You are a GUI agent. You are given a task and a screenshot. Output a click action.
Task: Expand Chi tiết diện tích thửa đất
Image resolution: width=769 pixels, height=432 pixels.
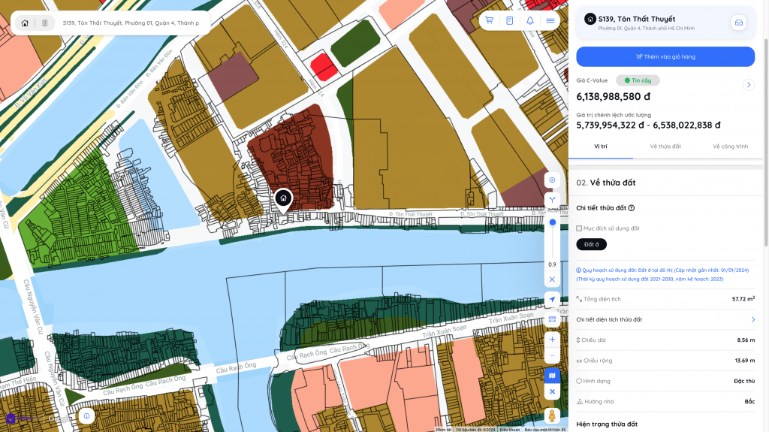[x=753, y=319]
